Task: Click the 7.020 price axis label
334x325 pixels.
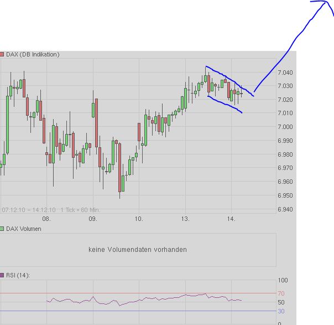Action: [x=285, y=100]
